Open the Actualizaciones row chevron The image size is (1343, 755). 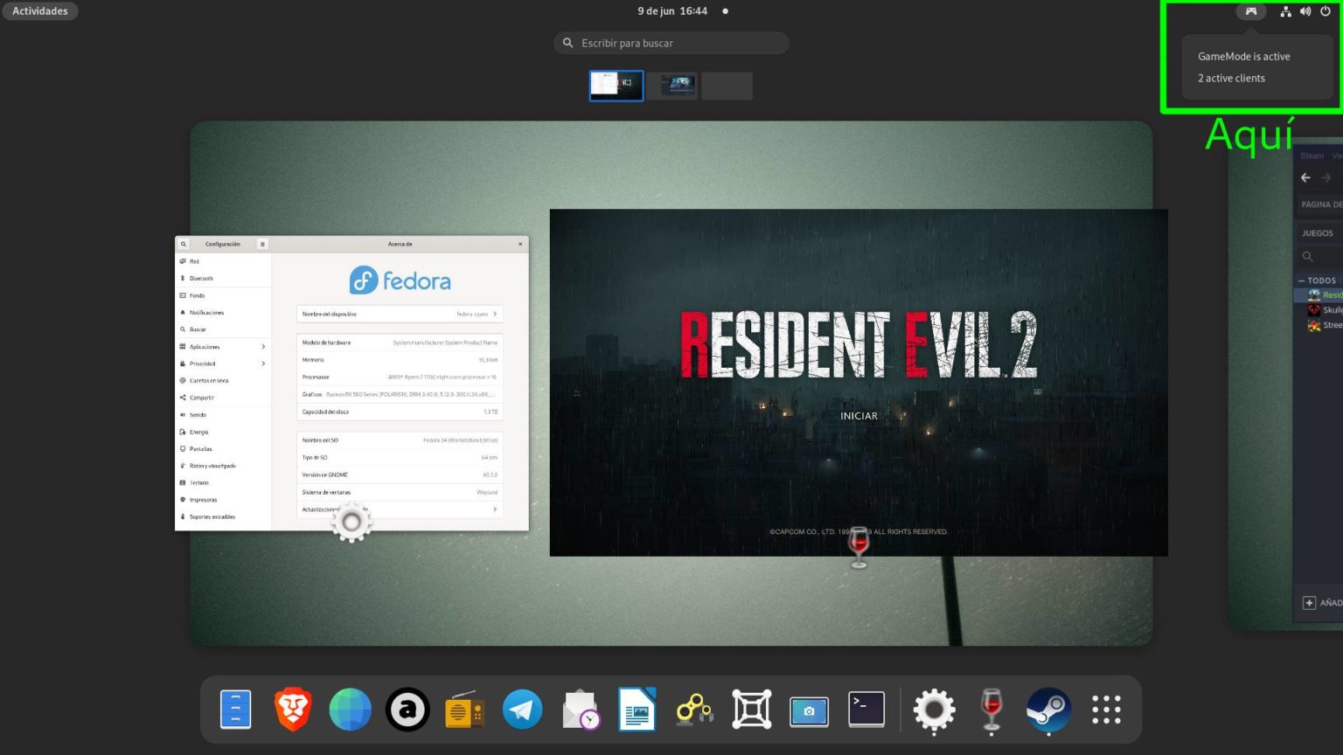click(495, 509)
